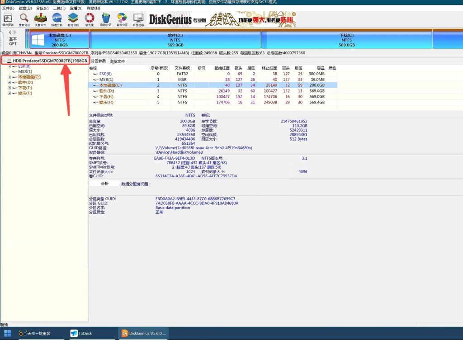
Task: Click the 搜索分区 (Search Partitions) magnifier icon
Action: tap(24, 19)
